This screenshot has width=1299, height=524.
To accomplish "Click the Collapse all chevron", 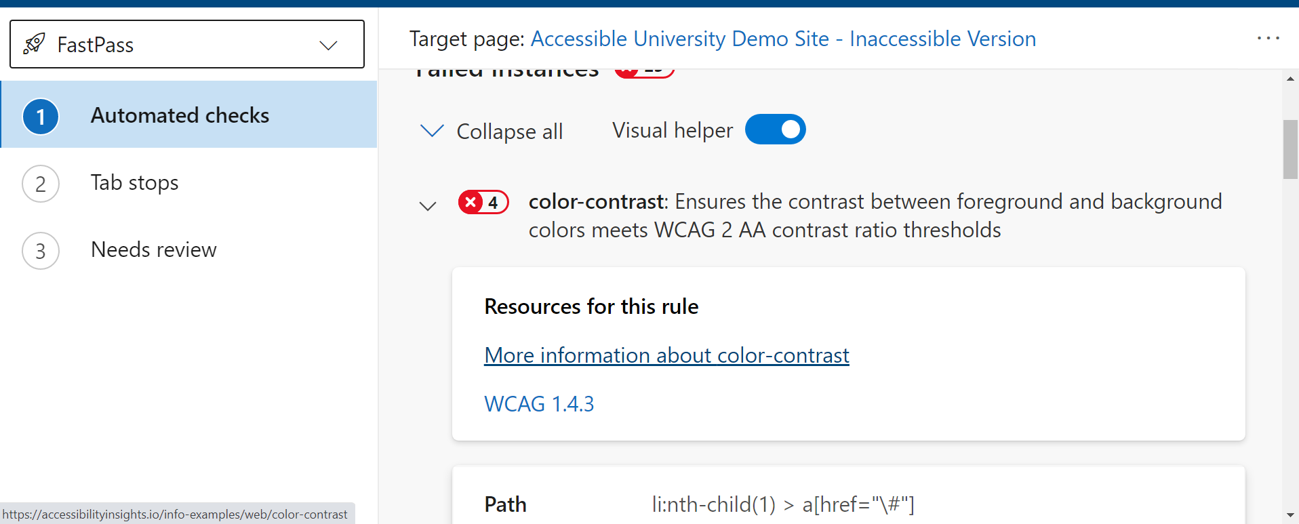I will tap(432, 130).
